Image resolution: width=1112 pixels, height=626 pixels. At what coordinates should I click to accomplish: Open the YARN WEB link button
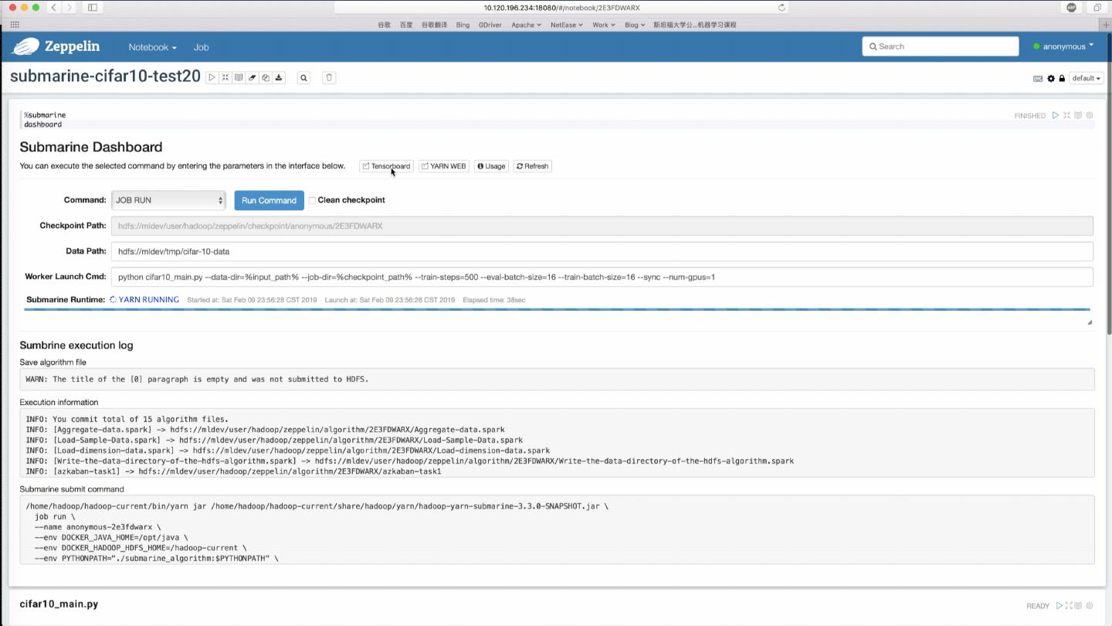(x=444, y=166)
